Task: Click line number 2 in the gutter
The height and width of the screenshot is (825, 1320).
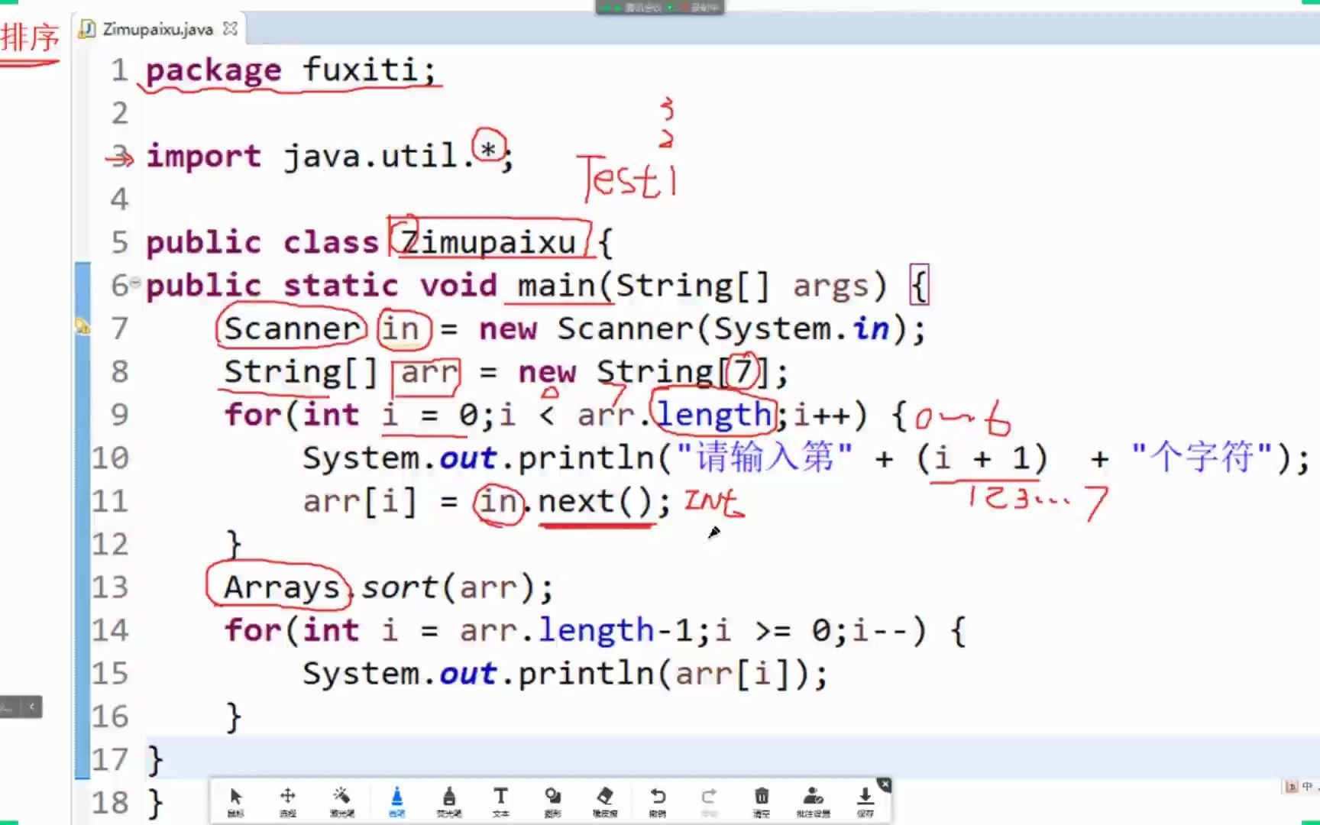Action: tap(120, 113)
